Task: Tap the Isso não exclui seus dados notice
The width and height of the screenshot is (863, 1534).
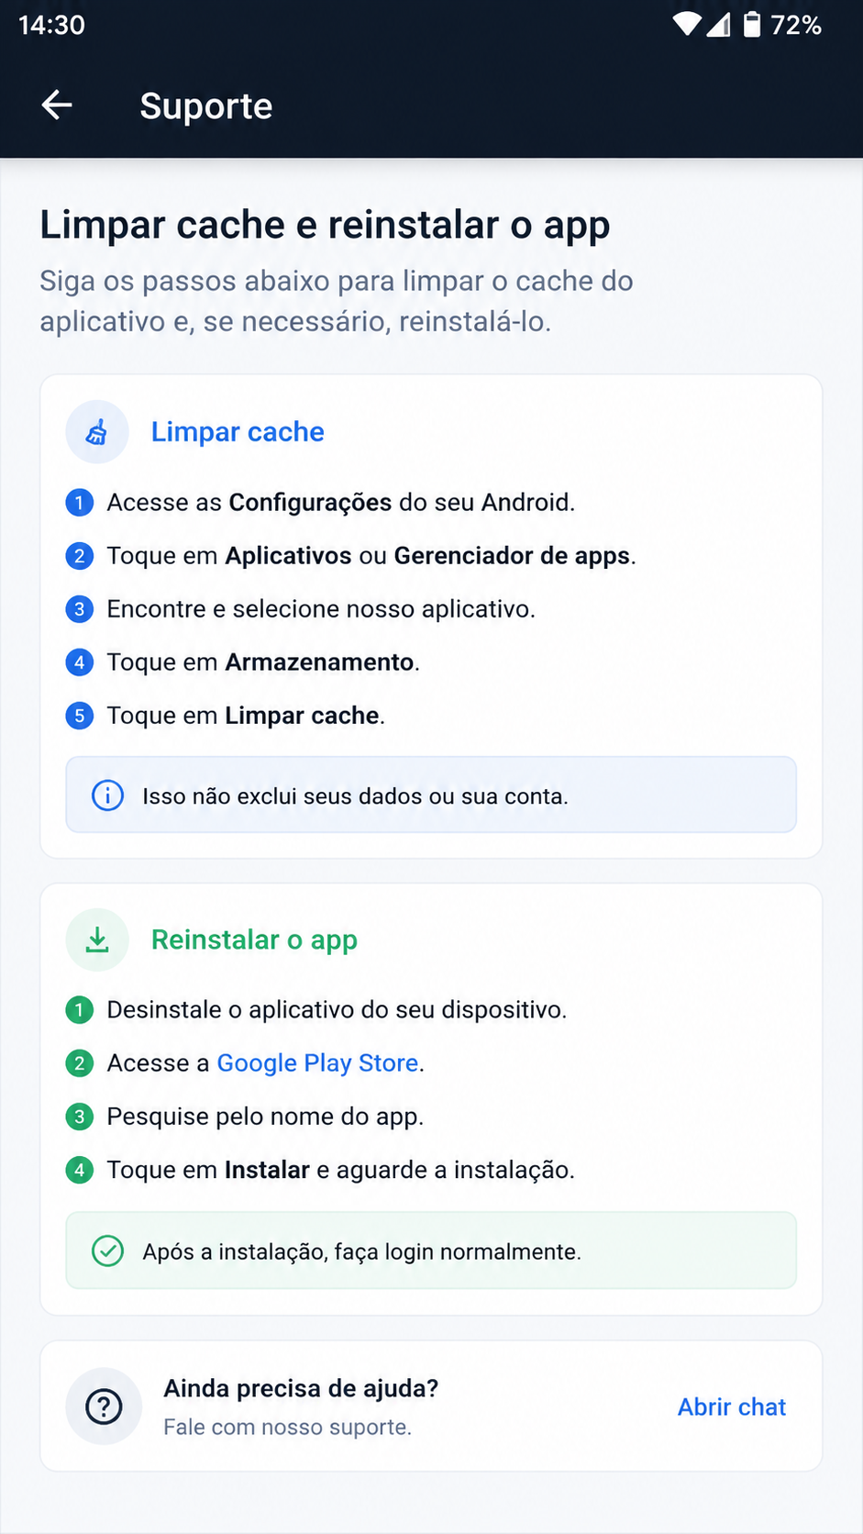Action: [431, 795]
